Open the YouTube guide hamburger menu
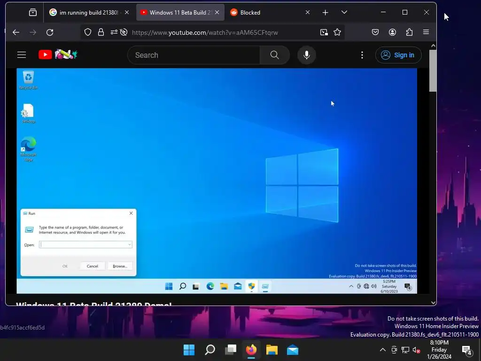Viewport: 481px width, 361px height. [x=22, y=55]
